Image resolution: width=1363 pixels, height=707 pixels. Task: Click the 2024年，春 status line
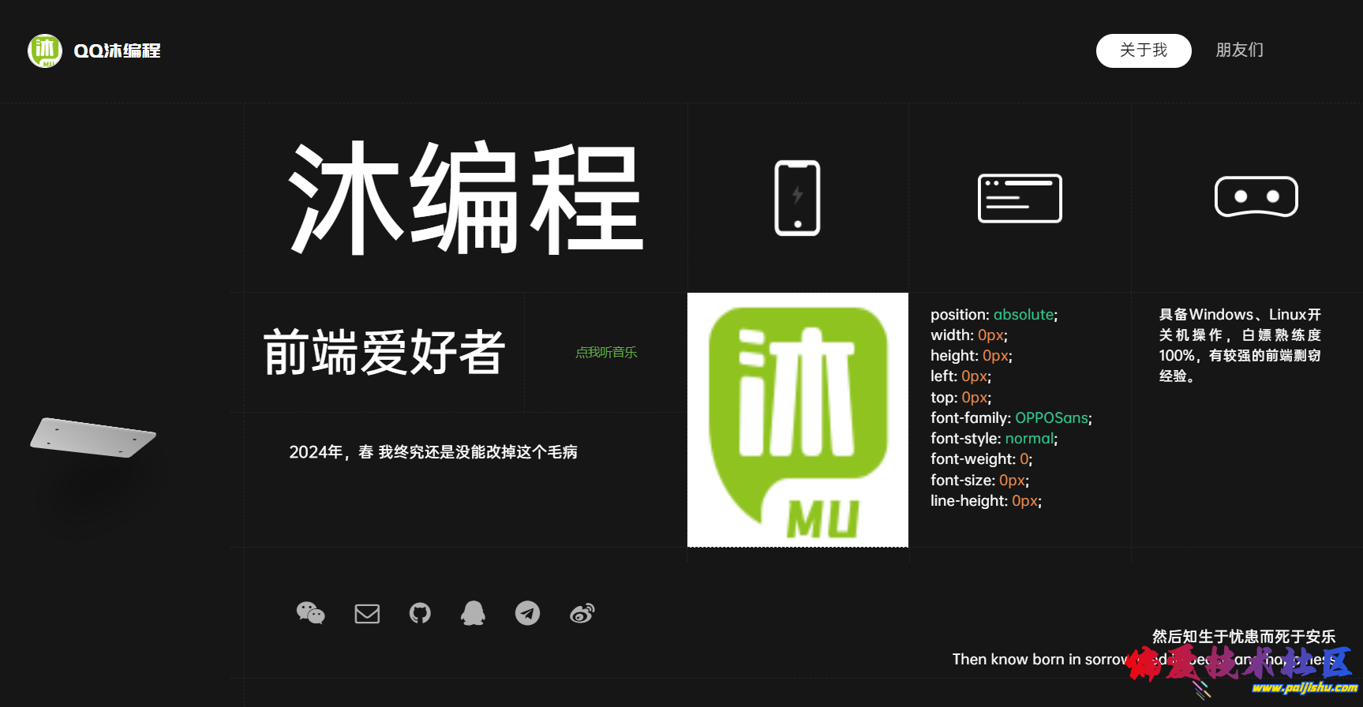(433, 452)
